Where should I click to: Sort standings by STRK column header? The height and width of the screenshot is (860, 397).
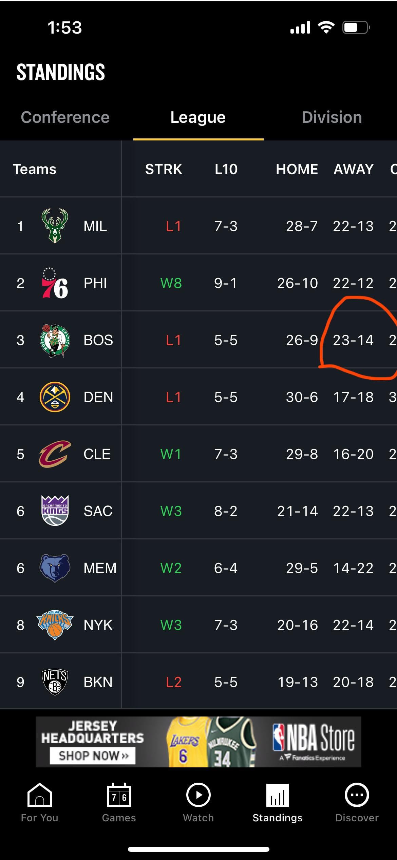(164, 169)
